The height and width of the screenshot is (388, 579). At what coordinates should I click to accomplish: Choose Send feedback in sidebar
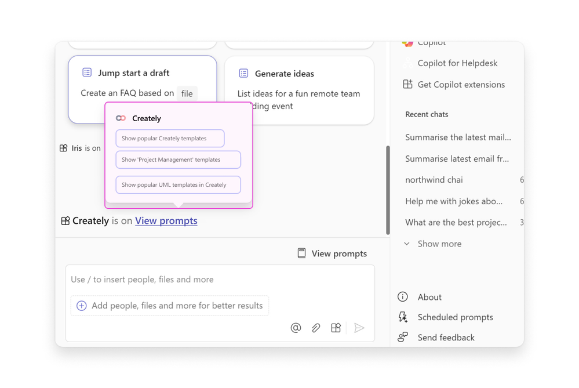click(x=446, y=338)
